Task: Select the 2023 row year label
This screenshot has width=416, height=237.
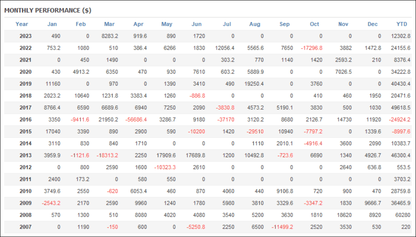Action: coord(25,36)
